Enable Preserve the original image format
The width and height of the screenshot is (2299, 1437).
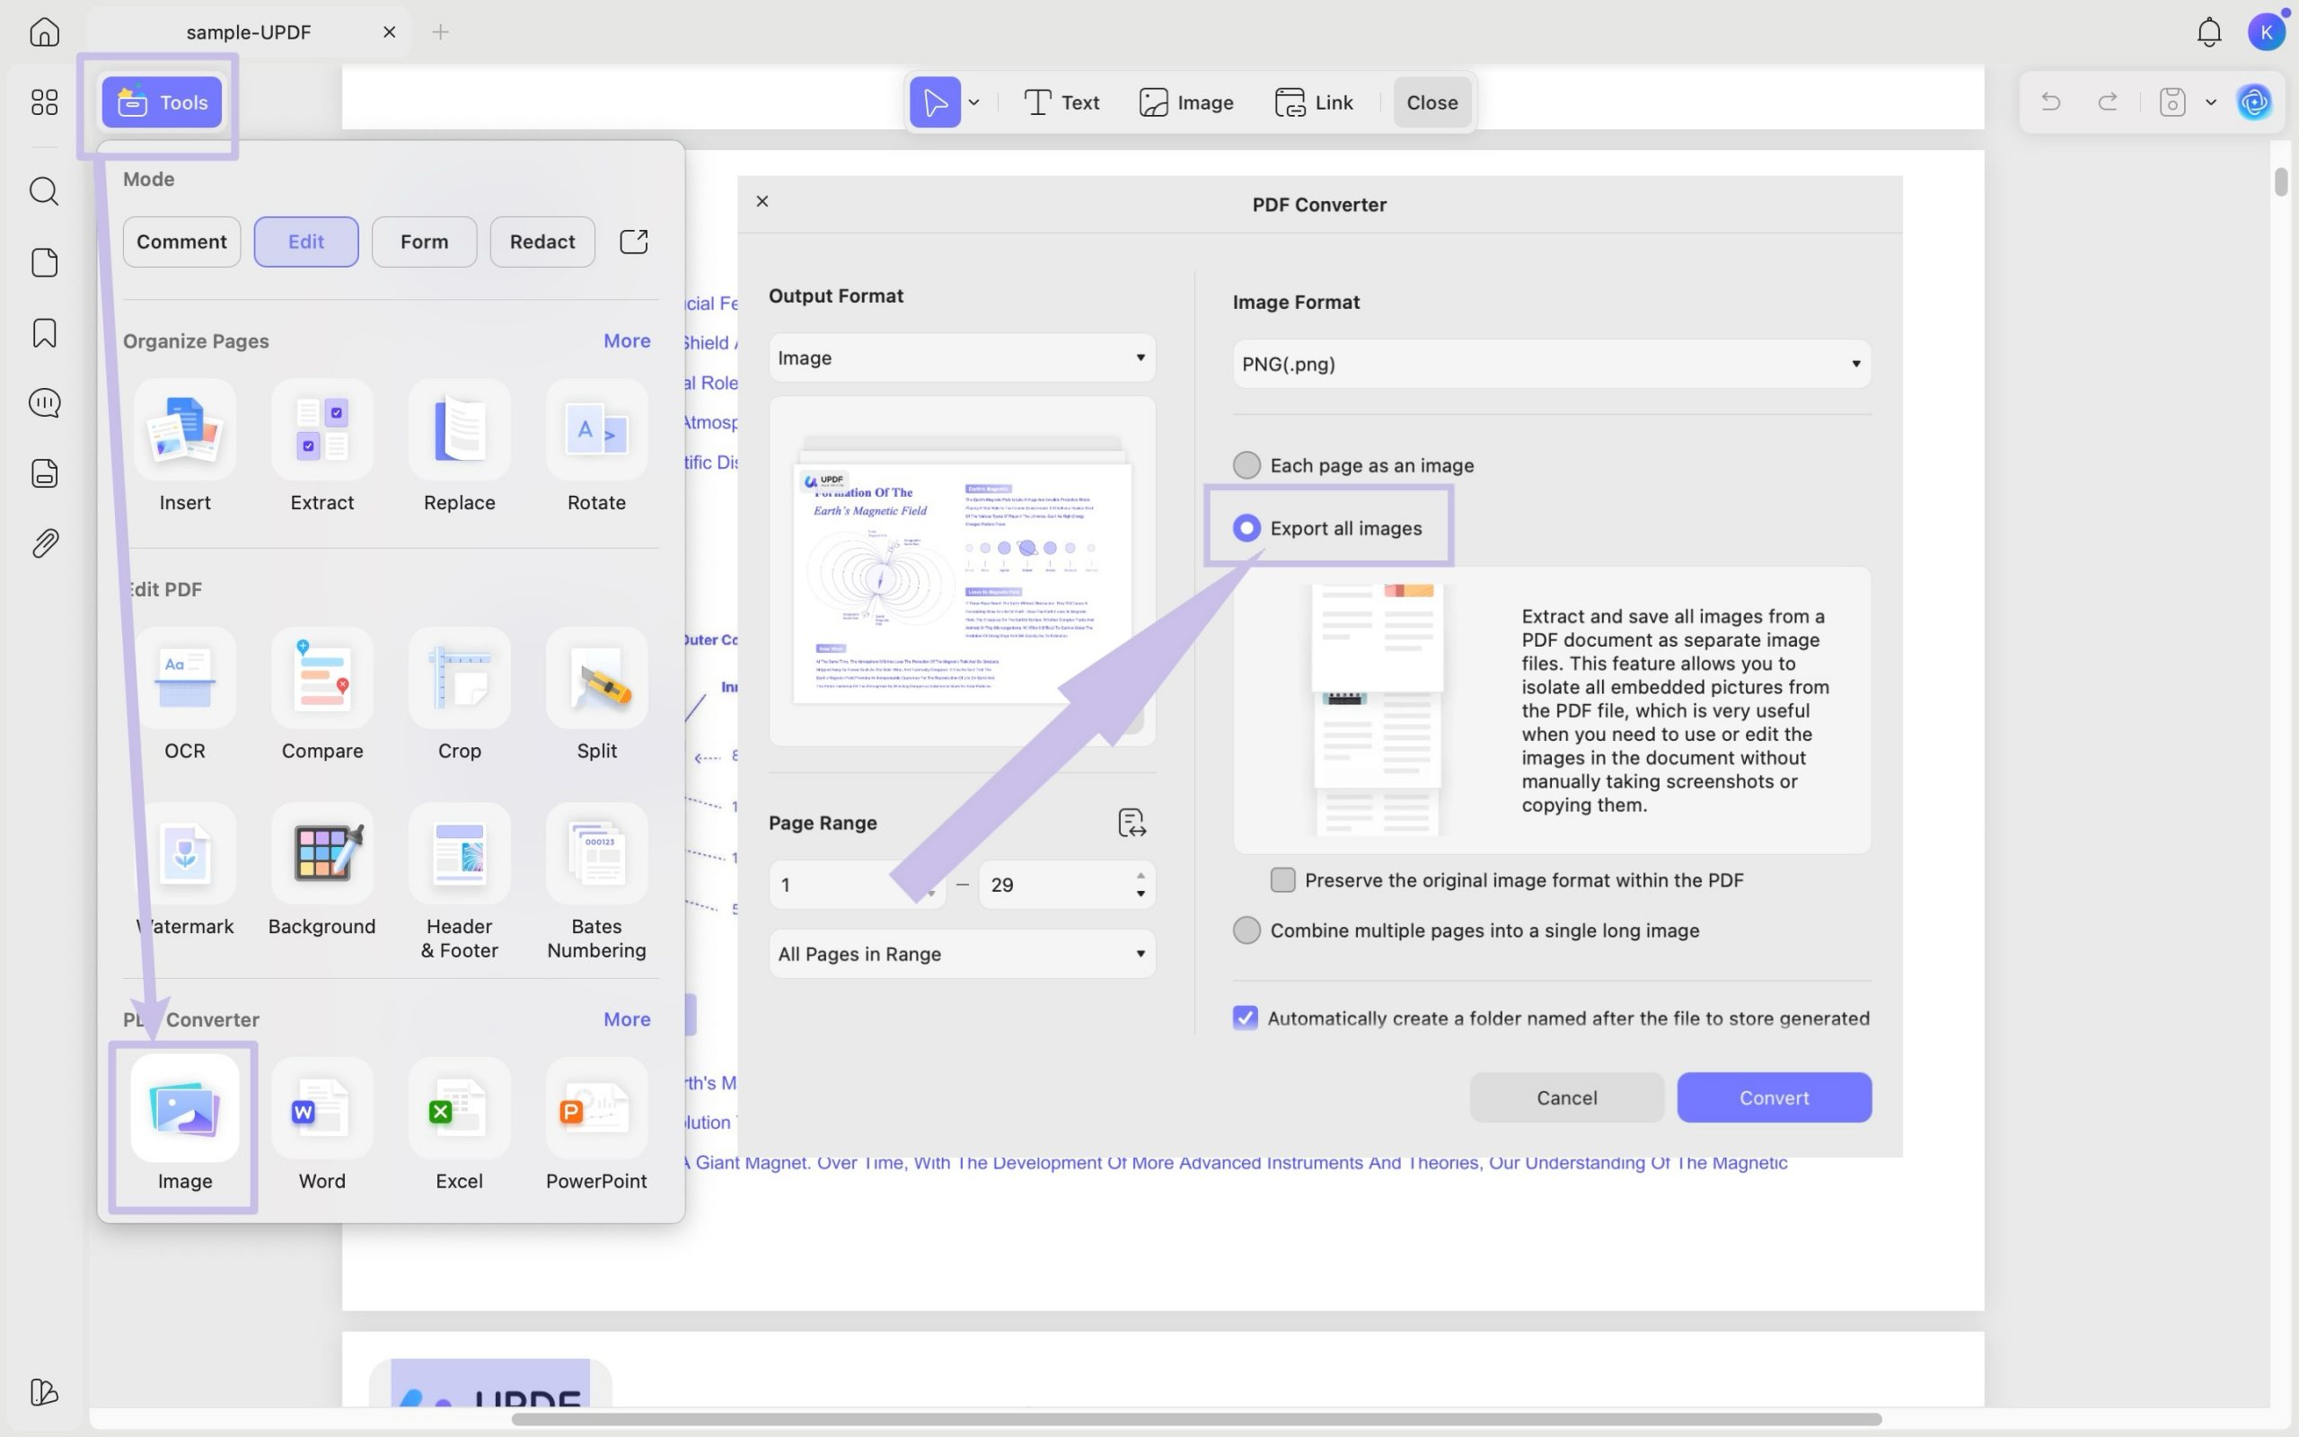click(x=1282, y=880)
